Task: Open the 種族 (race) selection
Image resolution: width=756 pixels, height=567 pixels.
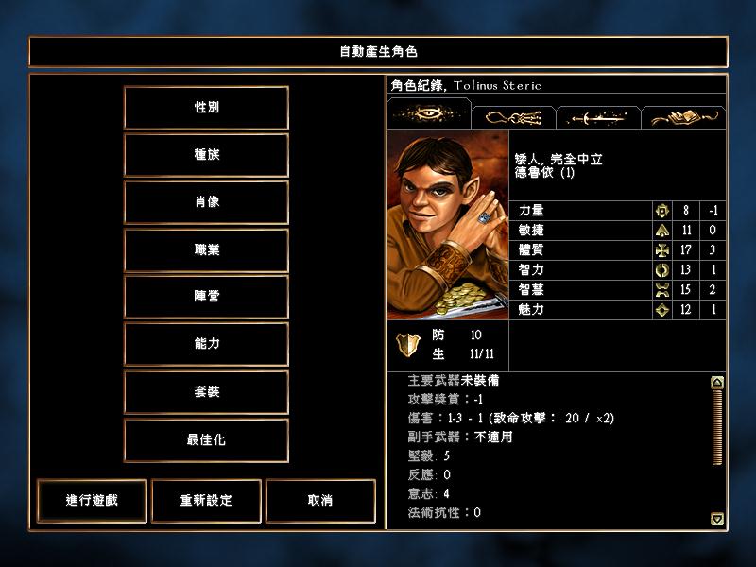Action: (x=206, y=155)
